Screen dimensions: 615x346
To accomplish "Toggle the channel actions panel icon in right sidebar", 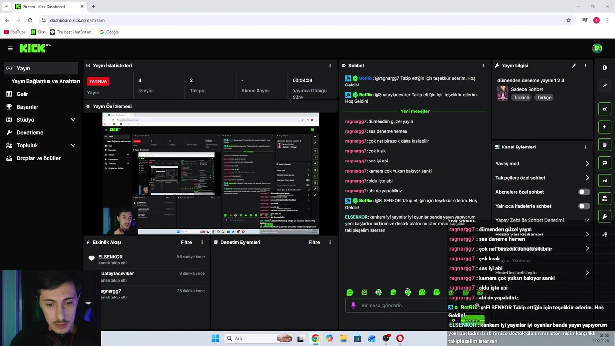I will pos(605,198).
